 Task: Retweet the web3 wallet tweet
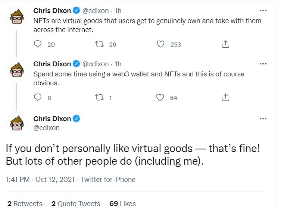[100, 98]
